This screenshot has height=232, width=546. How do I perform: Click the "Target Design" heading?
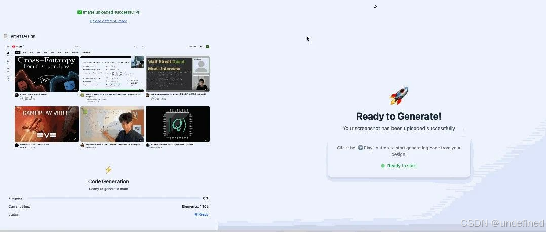click(22, 36)
